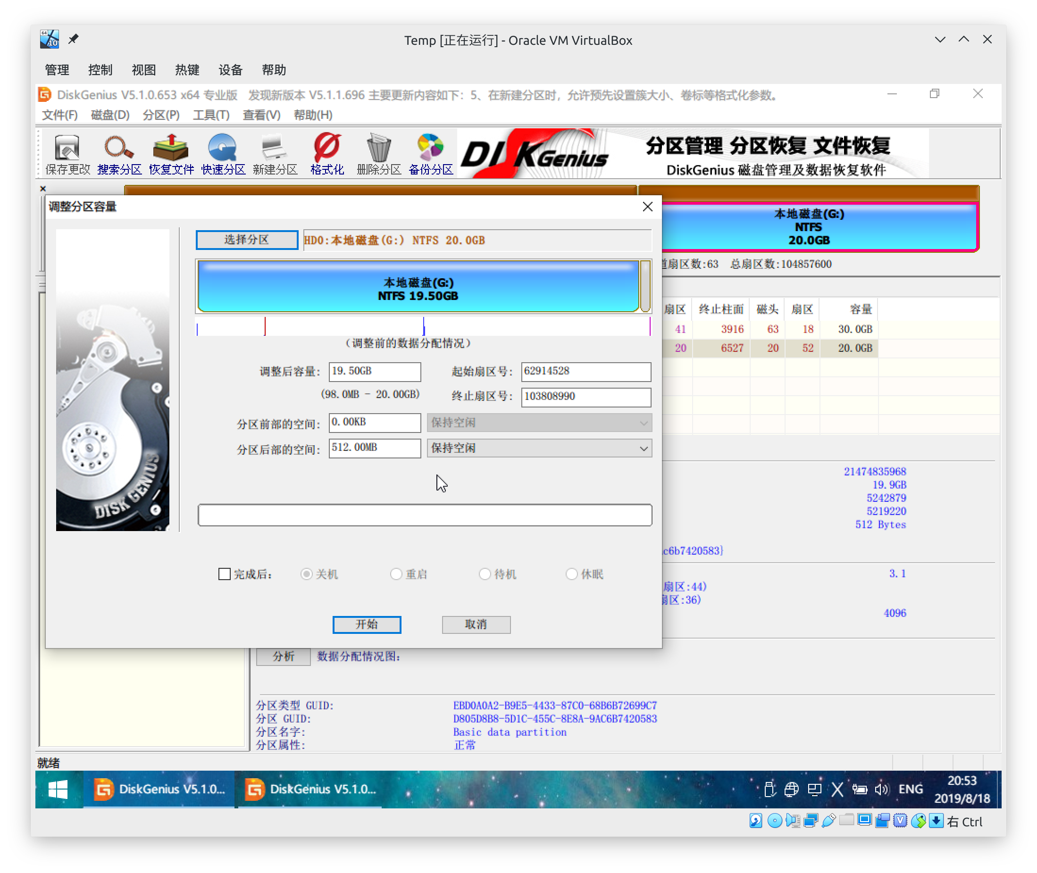Click the VirtualBox audio indicator icon
The height and width of the screenshot is (873, 1037).
[793, 821]
